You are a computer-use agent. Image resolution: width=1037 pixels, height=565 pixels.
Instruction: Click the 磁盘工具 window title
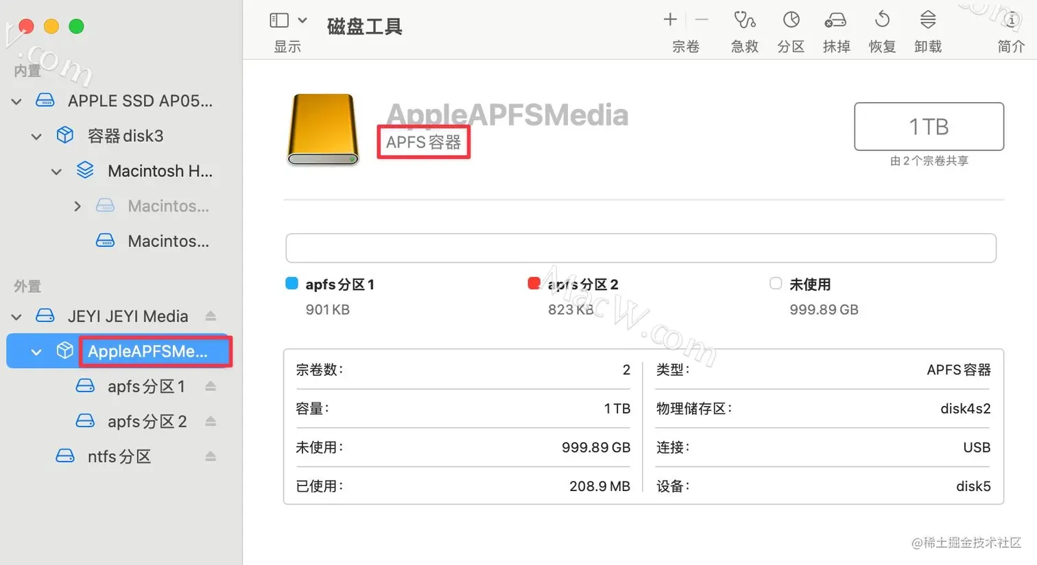click(x=364, y=27)
